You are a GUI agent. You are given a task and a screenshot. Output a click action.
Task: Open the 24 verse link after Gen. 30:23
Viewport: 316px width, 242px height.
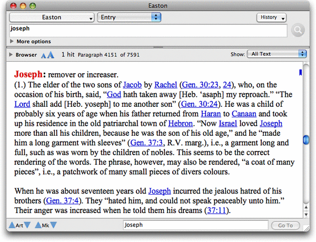tap(227, 85)
